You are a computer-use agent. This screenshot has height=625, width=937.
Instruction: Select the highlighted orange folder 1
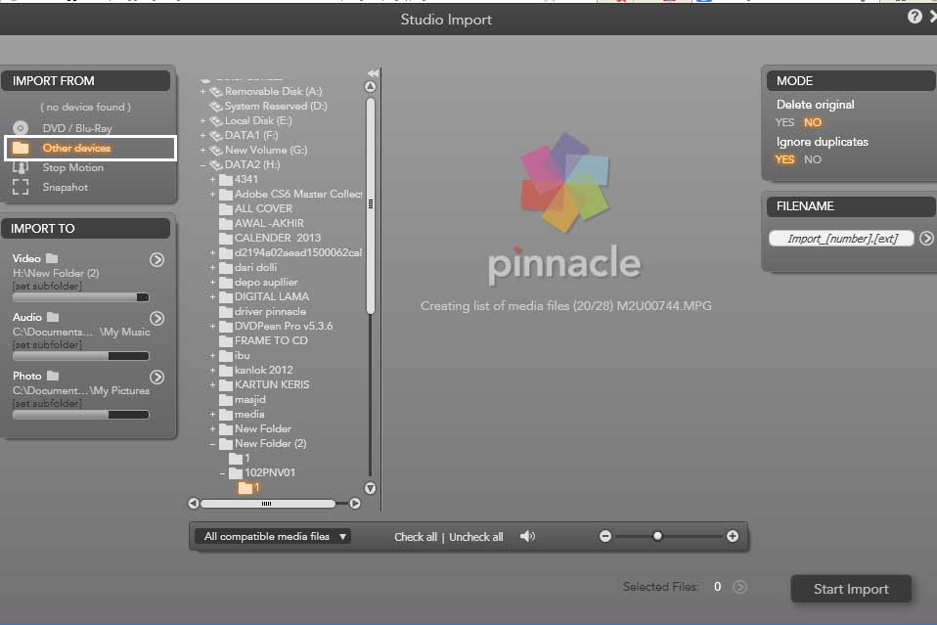tap(248, 487)
